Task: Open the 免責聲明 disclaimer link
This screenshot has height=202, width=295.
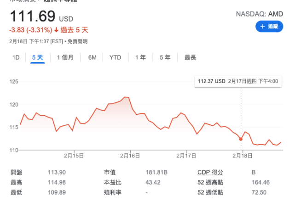Action: pyautogui.click(x=77, y=41)
